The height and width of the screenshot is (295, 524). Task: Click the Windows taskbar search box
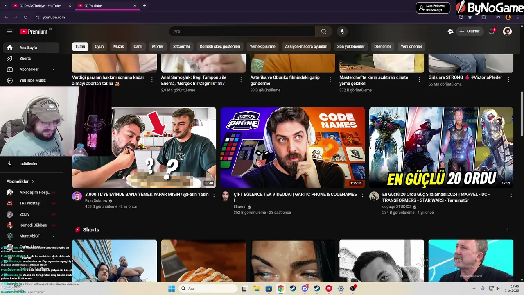click(208, 288)
